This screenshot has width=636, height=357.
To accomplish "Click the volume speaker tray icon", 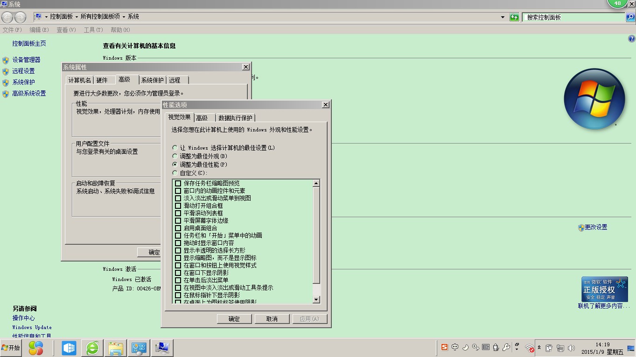I will coord(572,348).
